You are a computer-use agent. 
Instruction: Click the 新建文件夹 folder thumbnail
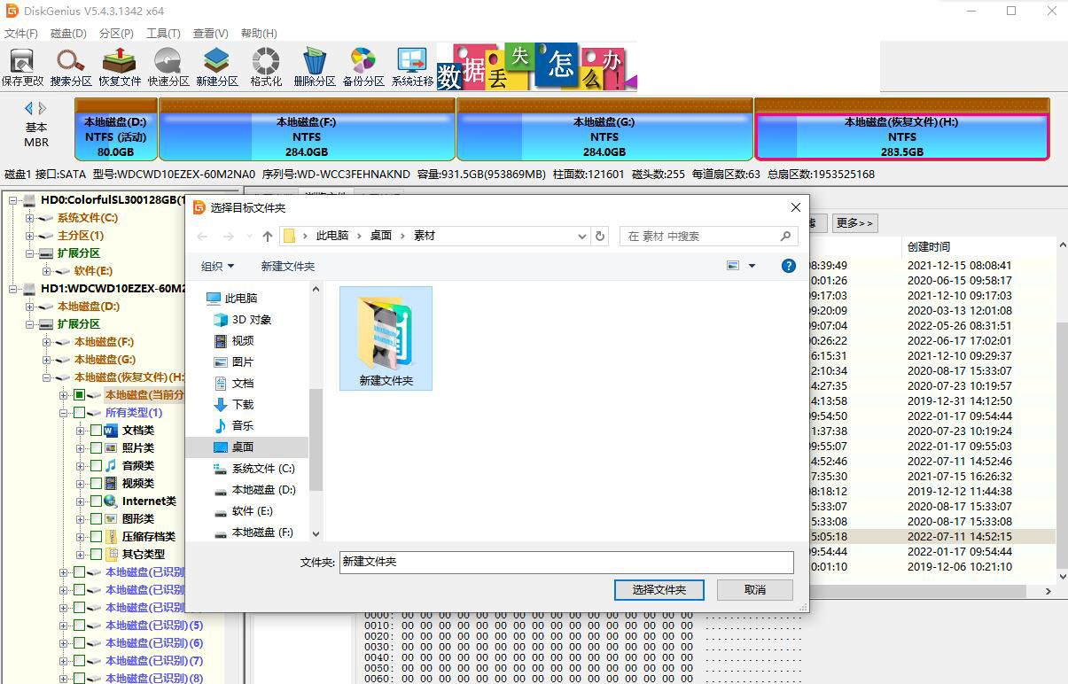pos(386,338)
